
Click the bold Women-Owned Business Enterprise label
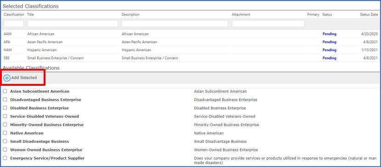pos(46,150)
